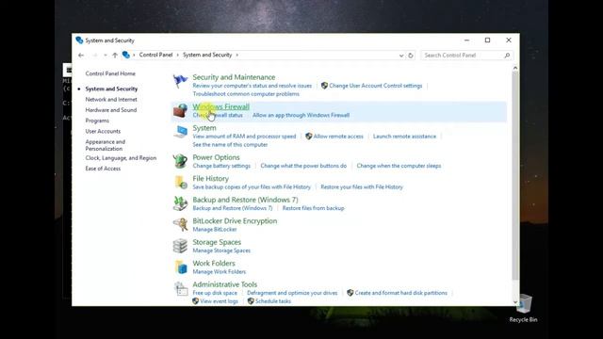
Task: Click Change when the computer sleeps
Action: coord(399,166)
